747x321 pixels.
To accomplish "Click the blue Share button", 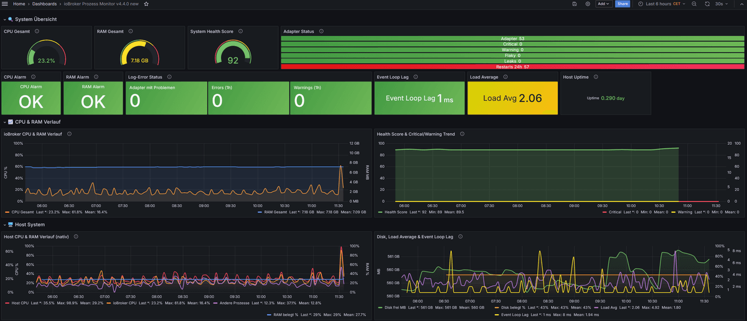I will pos(622,4).
